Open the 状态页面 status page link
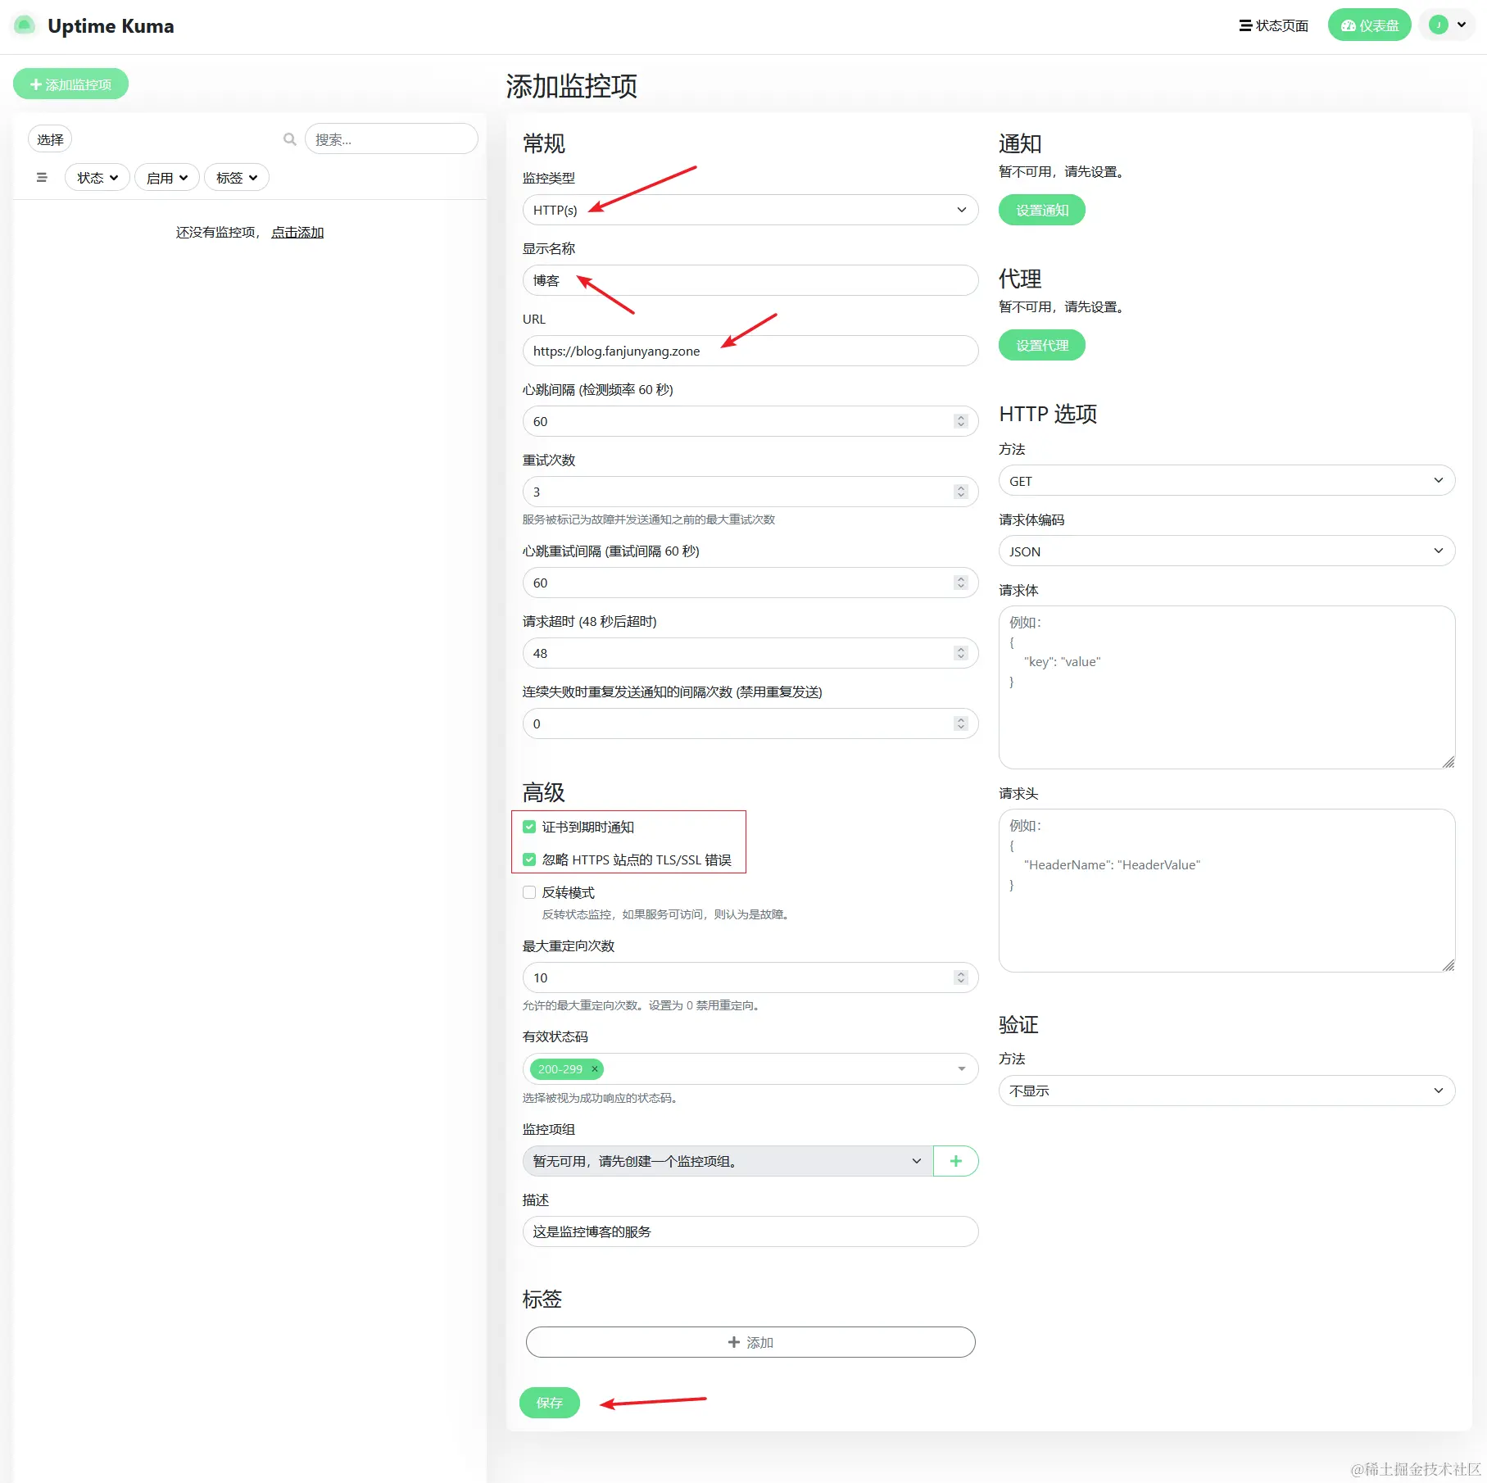 tap(1273, 25)
